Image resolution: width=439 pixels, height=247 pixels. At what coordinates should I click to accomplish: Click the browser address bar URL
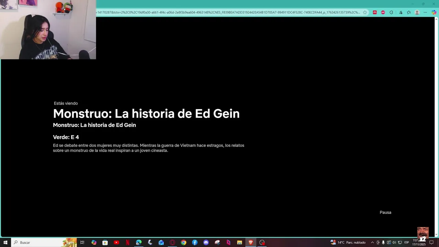pyautogui.click(x=228, y=12)
